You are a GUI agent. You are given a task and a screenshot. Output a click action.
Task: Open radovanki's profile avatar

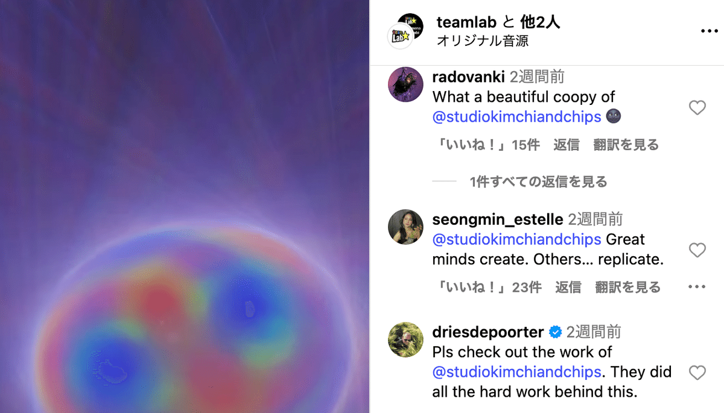pyautogui.click(x=405, y=84)
